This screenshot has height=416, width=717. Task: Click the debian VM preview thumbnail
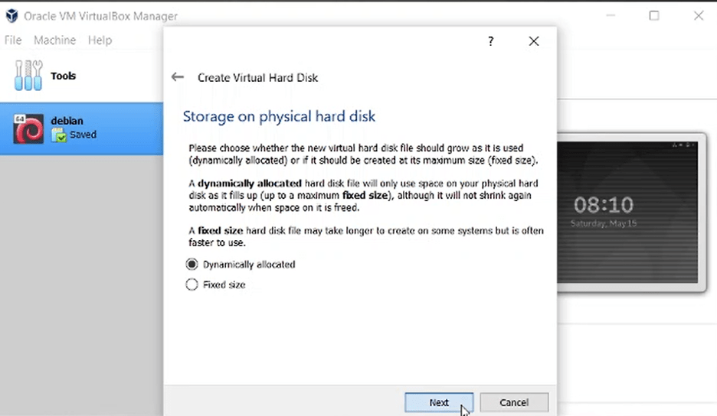pyautogui.click(x=628, y=212)
